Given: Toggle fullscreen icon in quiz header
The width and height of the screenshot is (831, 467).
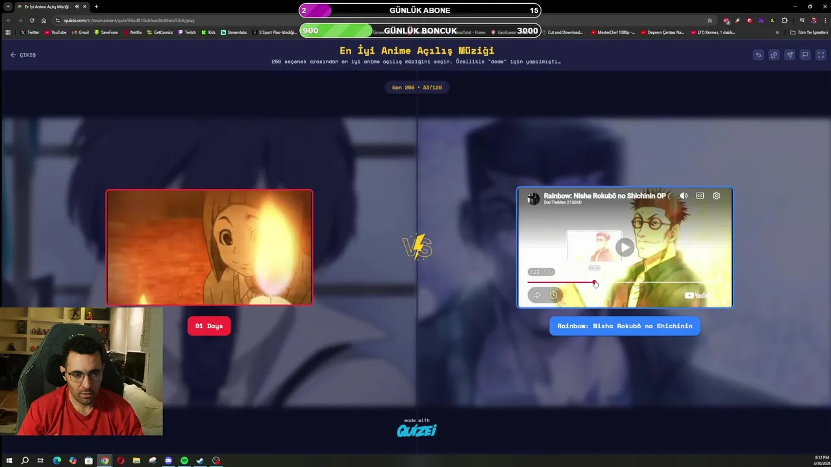Looking at the screenshot, I should [x=821, y=55].
